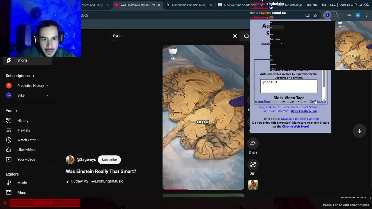Viewport: 372px width, 209px height.
Task: Go to Last Page in extension popup
Action: click(x=263, y=102)
